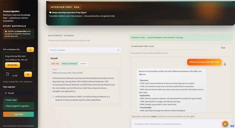Click the document file icon next to 73.1KB
The height and width of the screenshot is (128, 235).
tap(8, 74)
